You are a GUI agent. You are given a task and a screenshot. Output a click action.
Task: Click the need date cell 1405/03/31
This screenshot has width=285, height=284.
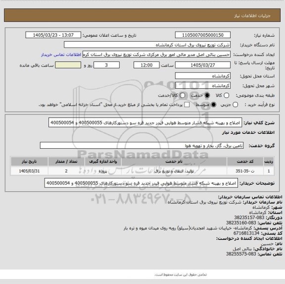click(29, 171)
